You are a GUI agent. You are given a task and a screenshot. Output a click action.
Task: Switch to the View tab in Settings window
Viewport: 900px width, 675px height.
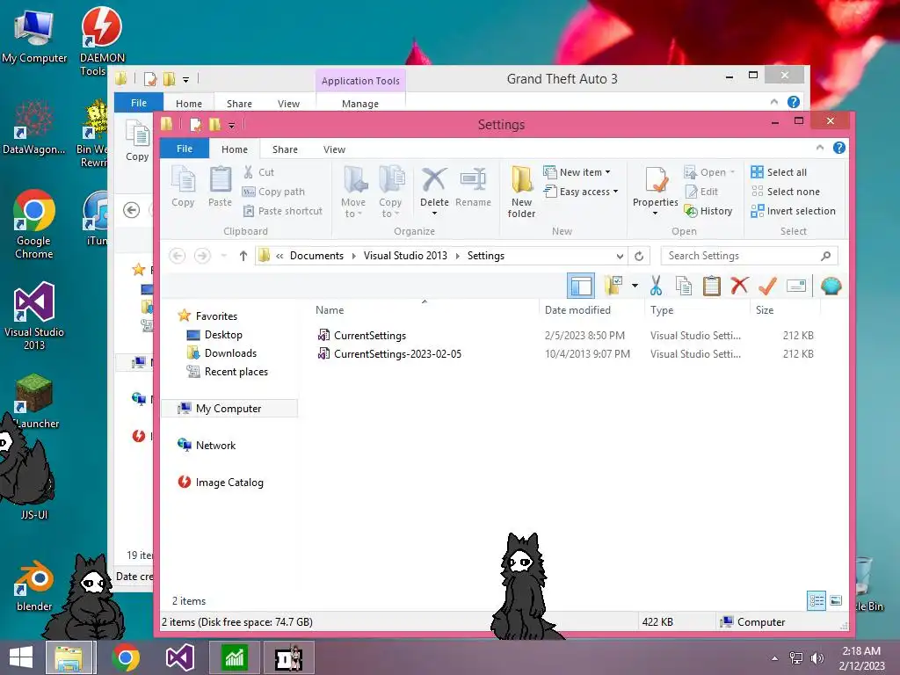pyautogui.click(x=334, y=149)
